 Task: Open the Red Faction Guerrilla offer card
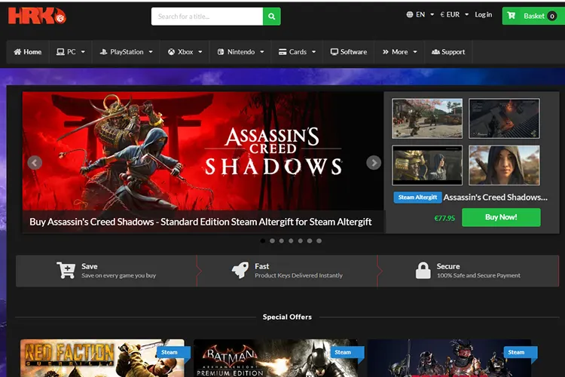pyautogui.click(x=102, y=358)
